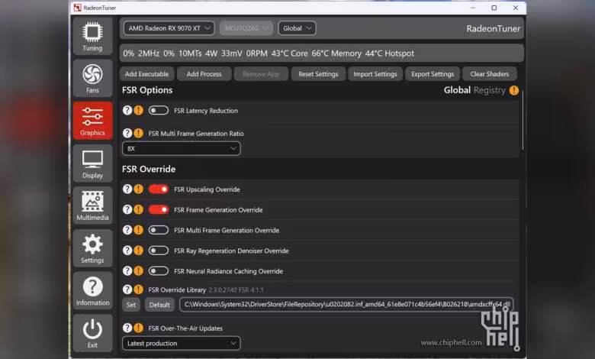
Task: Open the Tuning section in sidebar
Action: [x=92, y=37]
